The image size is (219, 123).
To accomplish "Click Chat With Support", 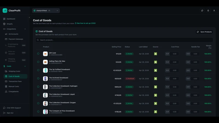I will [14, 108].
